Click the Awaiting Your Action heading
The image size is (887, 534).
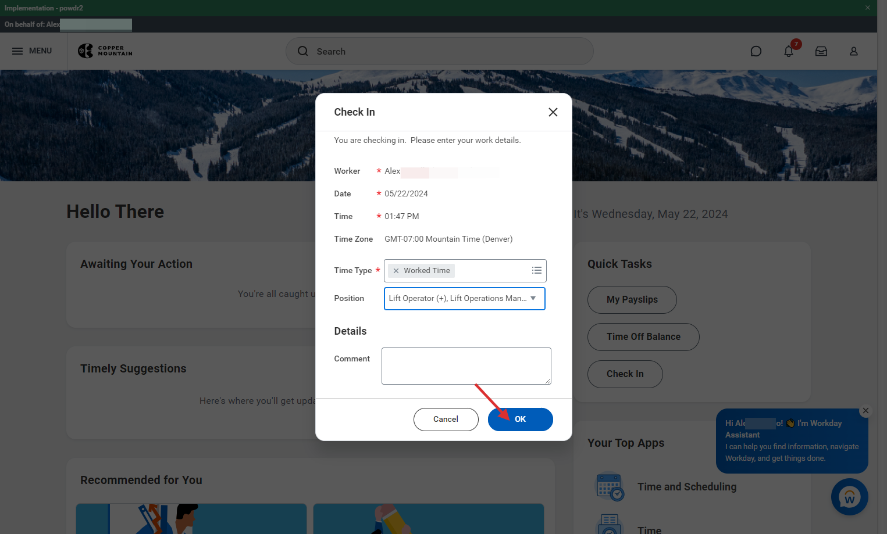tap(136, 264)
